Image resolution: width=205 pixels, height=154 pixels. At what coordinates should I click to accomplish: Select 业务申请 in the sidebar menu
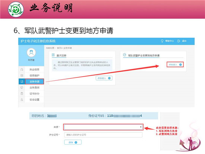[x=35, y=81]
